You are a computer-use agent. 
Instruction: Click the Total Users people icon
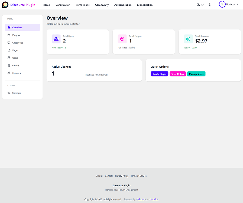[56, 39]
